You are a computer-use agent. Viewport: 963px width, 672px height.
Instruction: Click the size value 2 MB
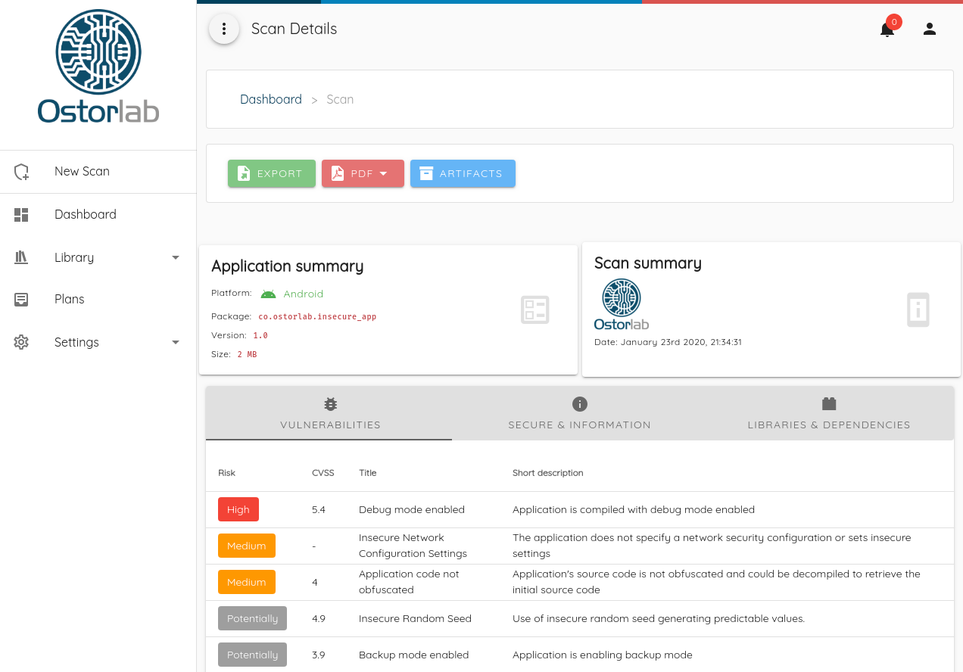[x=247, y=354]
